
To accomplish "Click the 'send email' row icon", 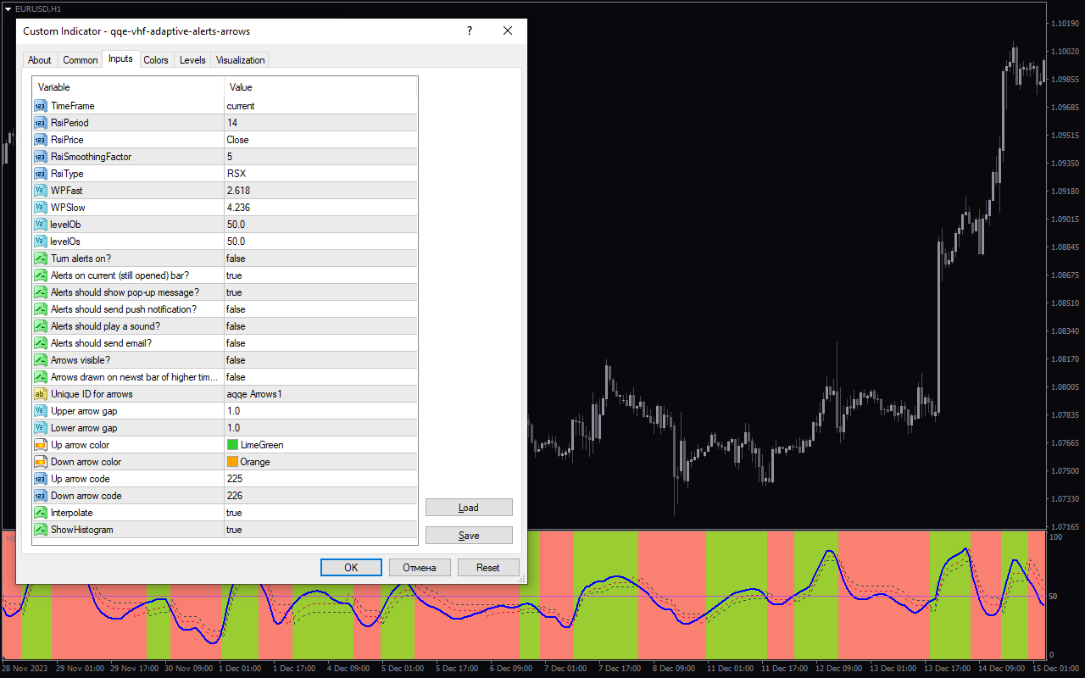I will 41,343.
